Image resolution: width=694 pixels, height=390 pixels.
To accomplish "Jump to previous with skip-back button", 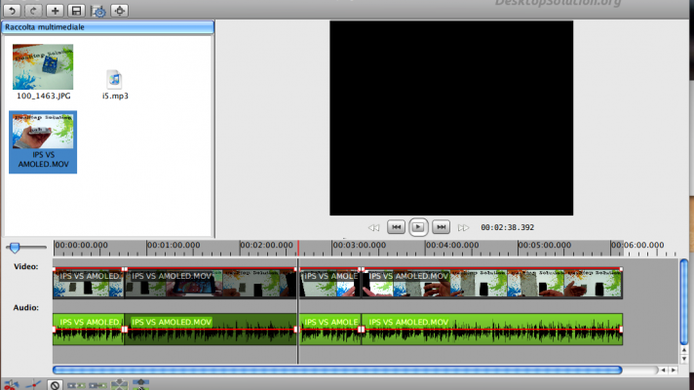I will click(396, 227).
